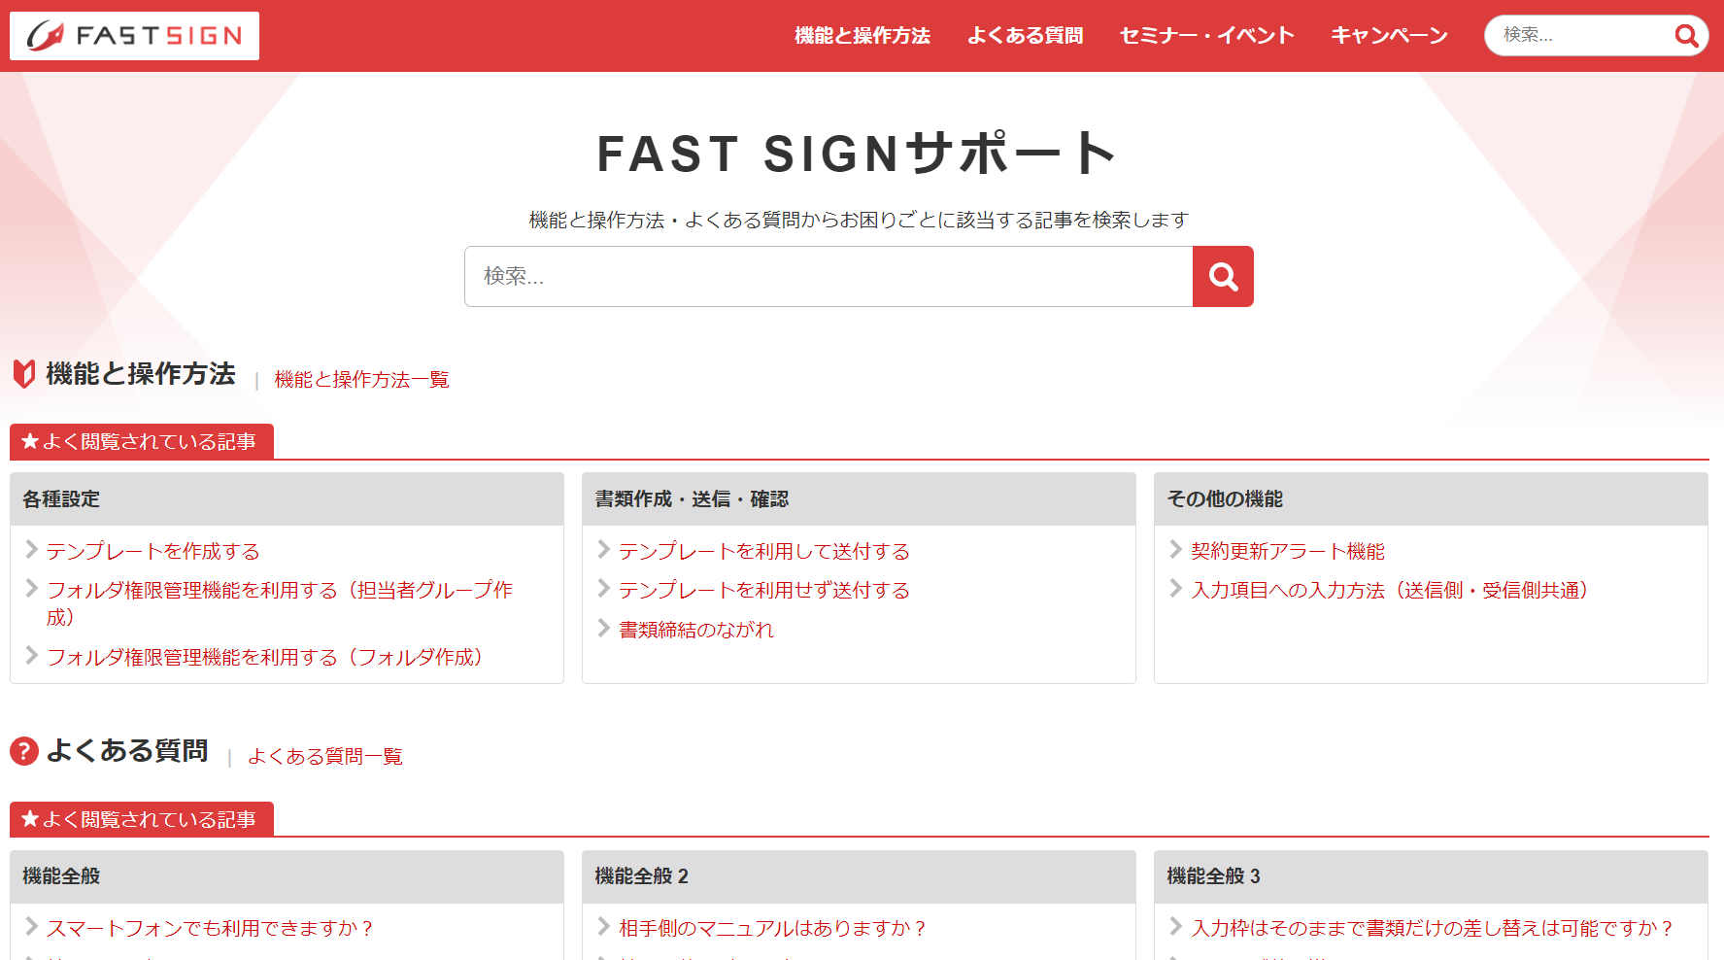Click the chevron beside テンプレートを作成する

coord(31,550)
